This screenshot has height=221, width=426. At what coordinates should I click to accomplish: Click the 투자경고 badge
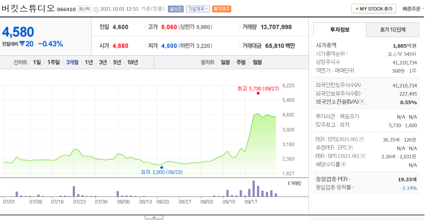[x=222, y=9]
